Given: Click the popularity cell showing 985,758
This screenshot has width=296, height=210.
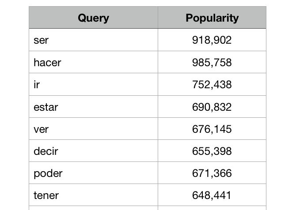Looking at the screenshot, I should coord(212,62).
